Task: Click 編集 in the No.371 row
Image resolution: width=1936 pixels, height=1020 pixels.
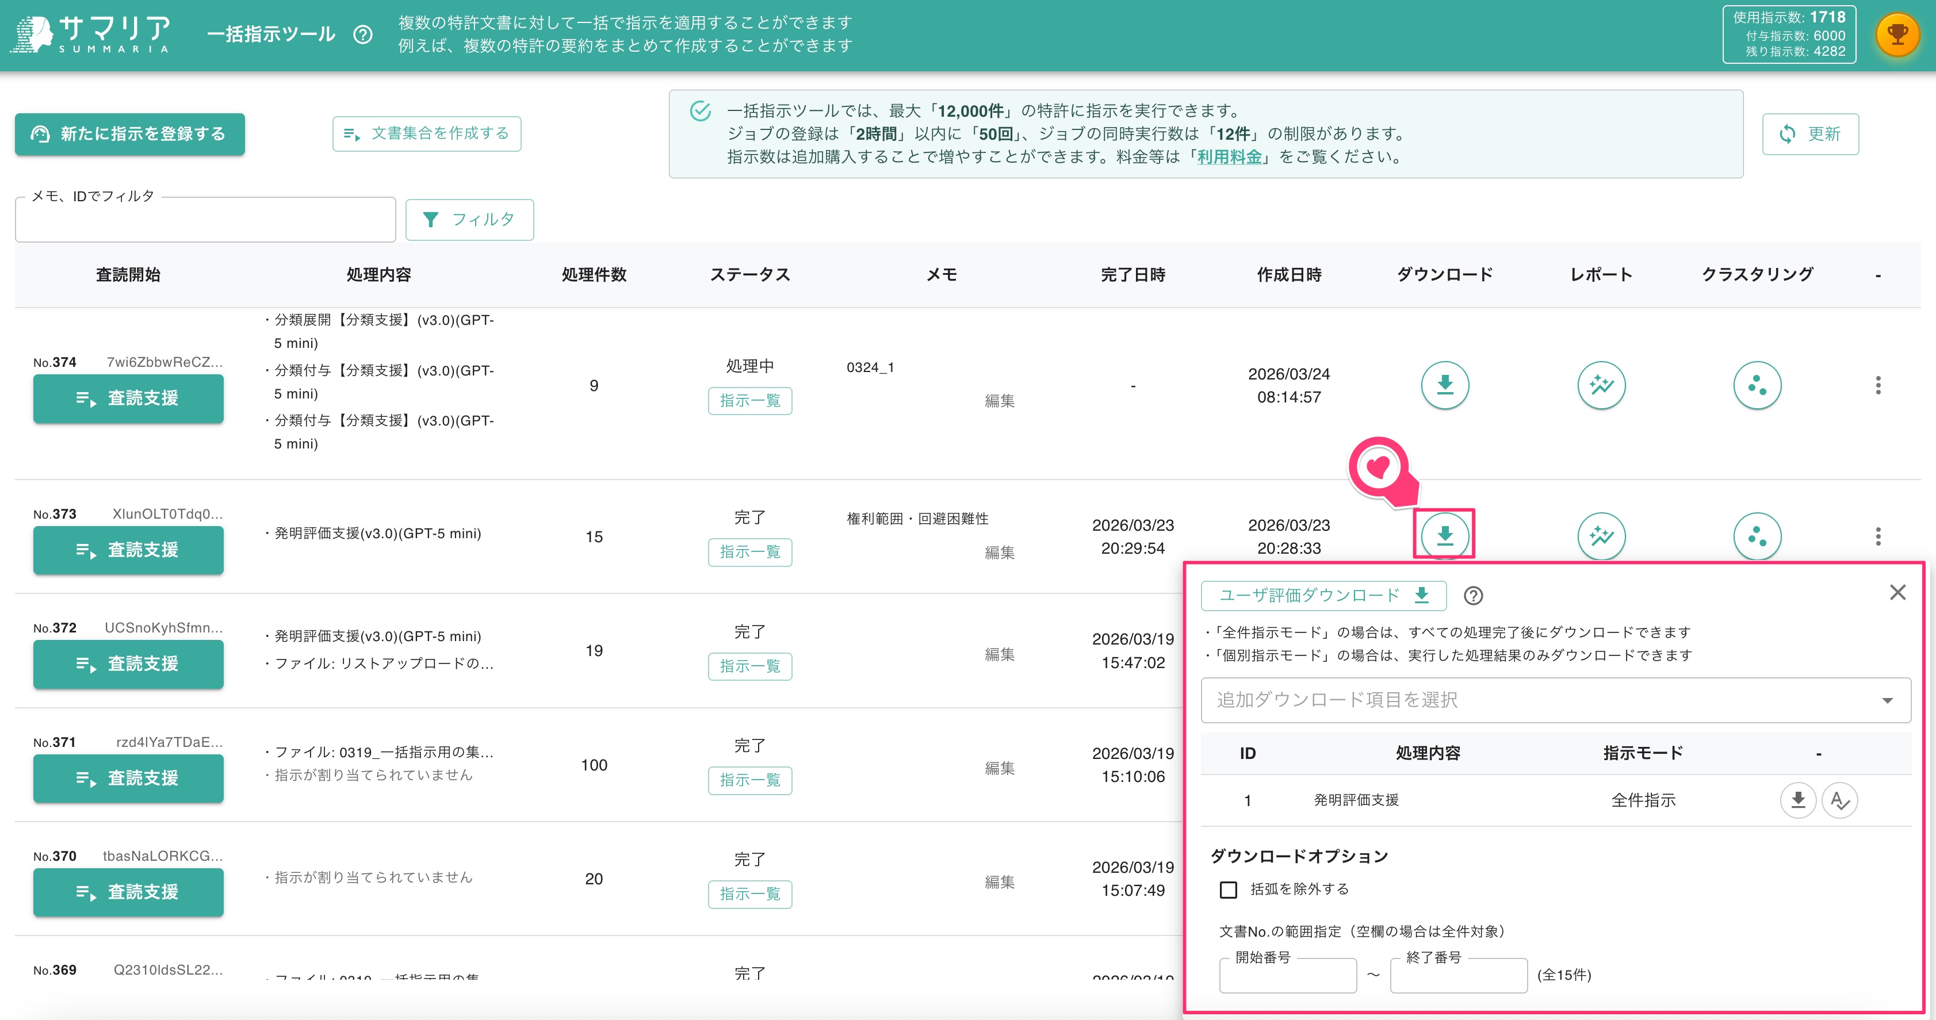Action: point(1000,768)
